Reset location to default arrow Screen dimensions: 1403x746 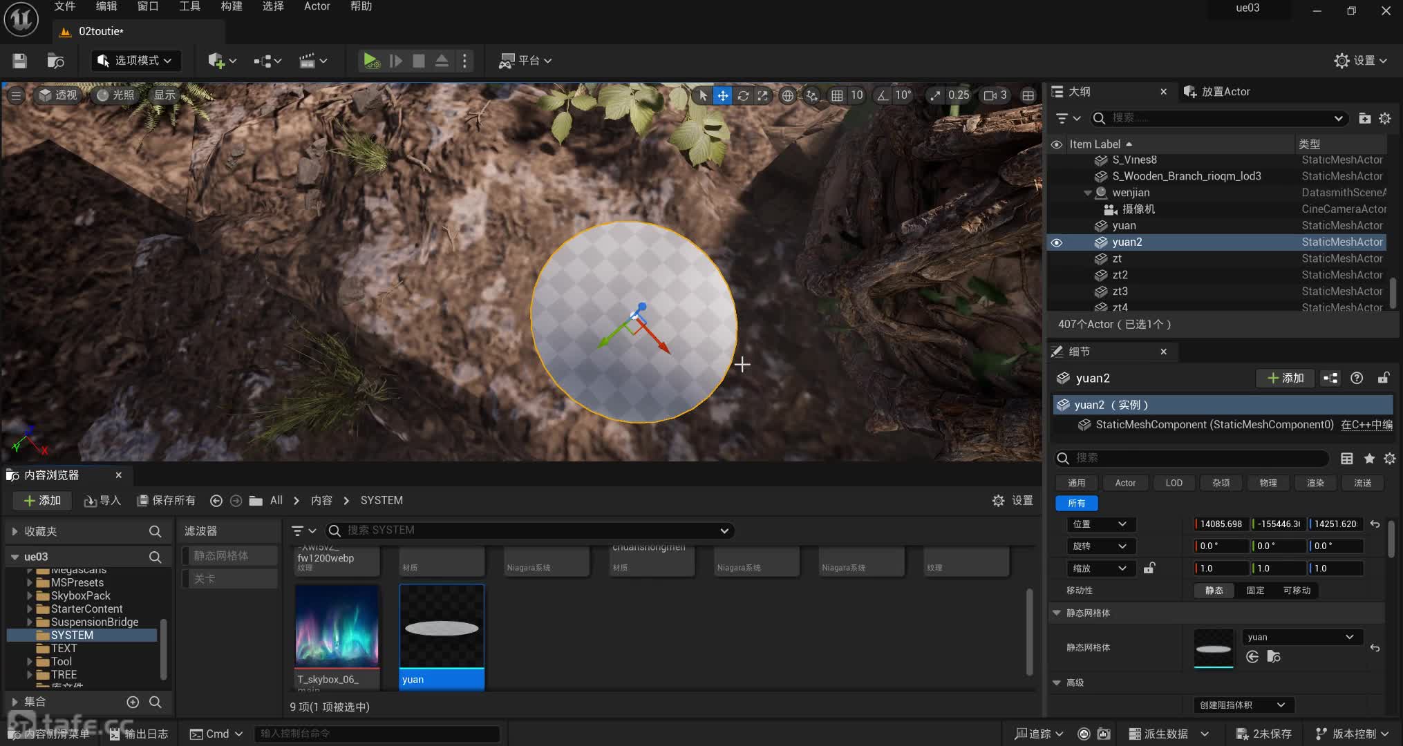click(x=1375, y=524)
